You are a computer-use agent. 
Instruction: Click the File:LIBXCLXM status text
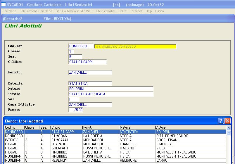click(x=57, y=19)
